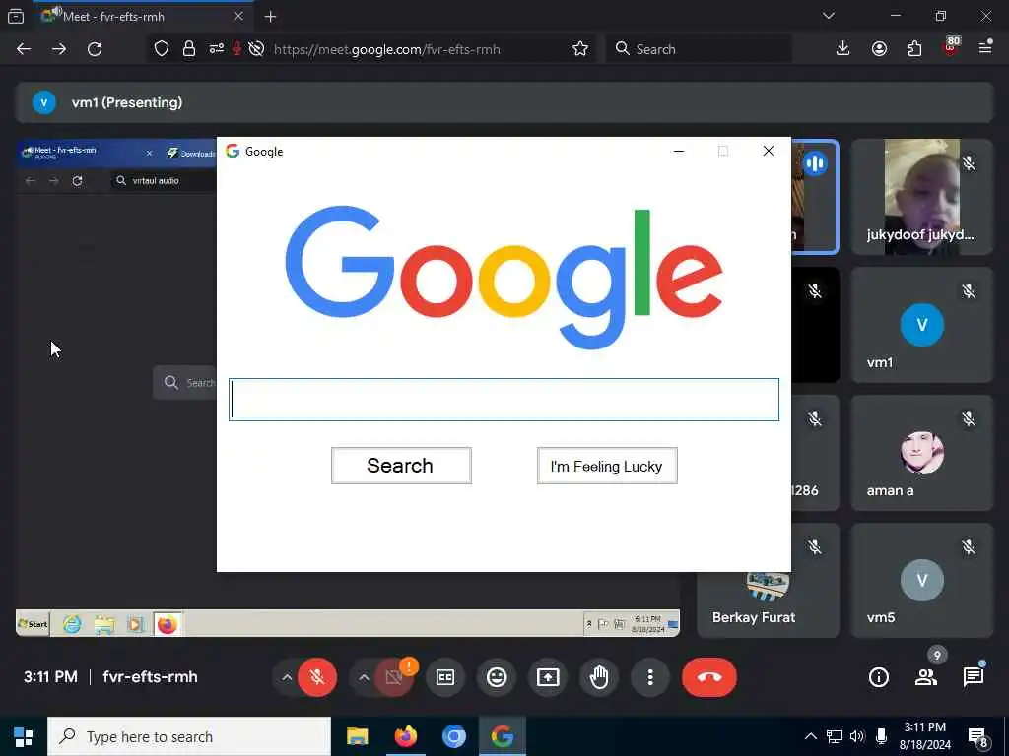Open Windows Start menu
Screen dimensions: 1009x756
click(24, 736)
